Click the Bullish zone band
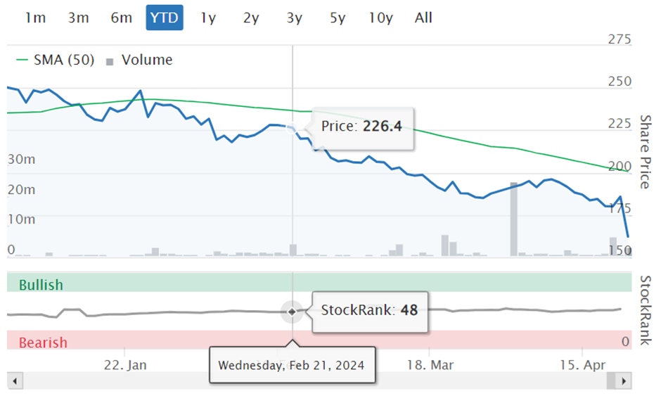 319,283
